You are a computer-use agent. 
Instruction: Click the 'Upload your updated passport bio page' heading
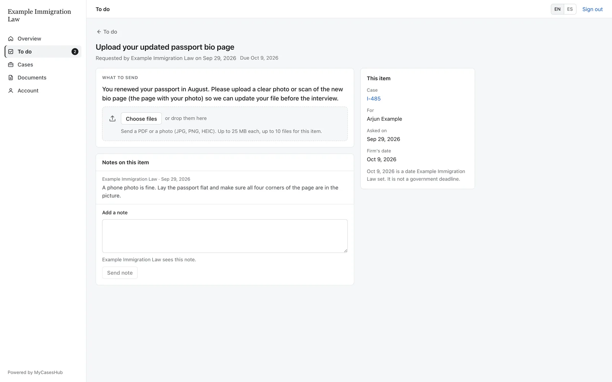(x=165, y=47)
